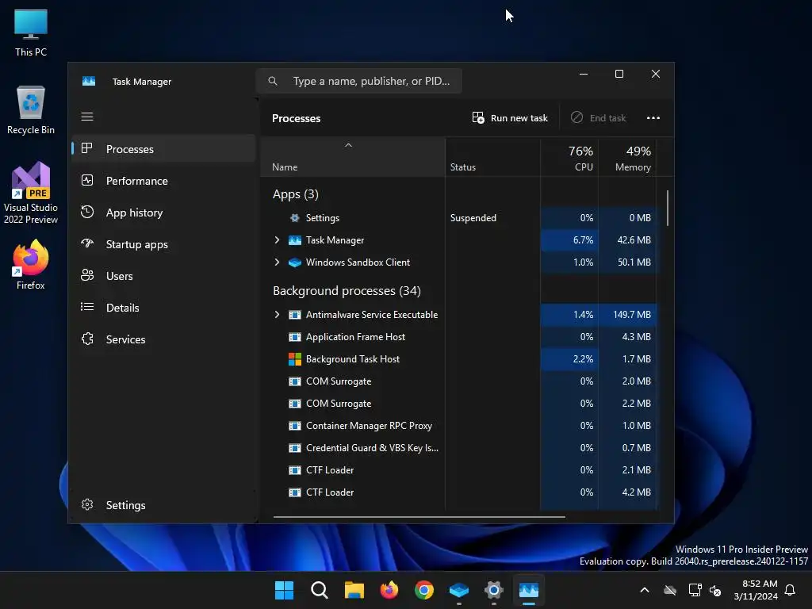Sort processes by the CPU column header
Image resolution: width=812 pixels, height=609 pixels.
pyautogui.click(x=569, y=158)
